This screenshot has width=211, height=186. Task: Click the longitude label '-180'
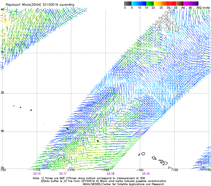click(x=3, y=170)
